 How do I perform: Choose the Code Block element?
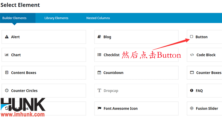click(204, 55)
